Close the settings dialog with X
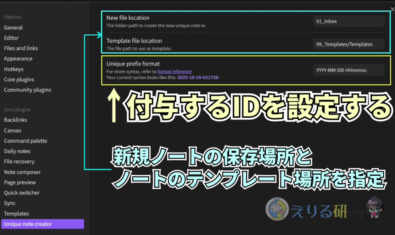The image size is (395, 235). 392,10
